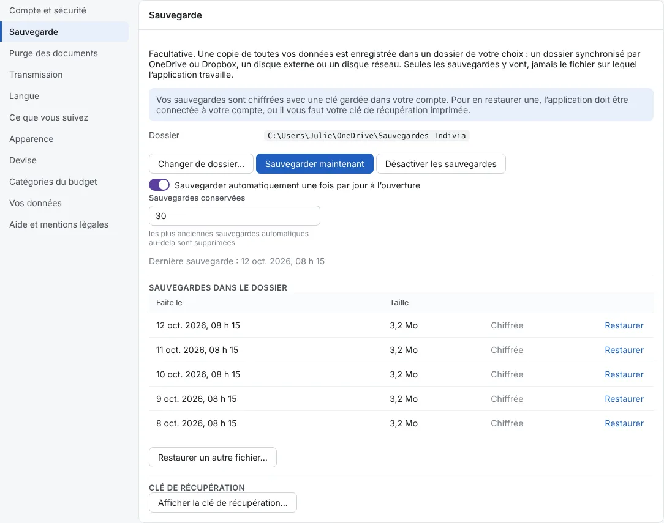Click Désactiver les sauvegardes

click(x=441, y=163)
